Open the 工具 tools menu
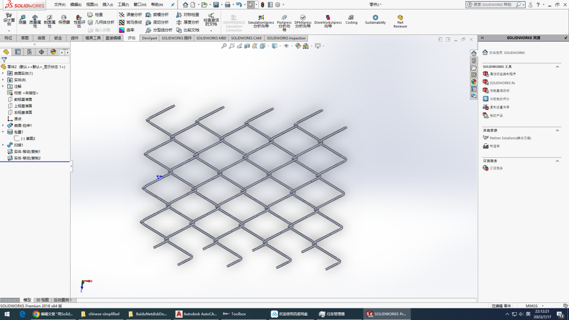Screen dimensions: 569x320 123,4
